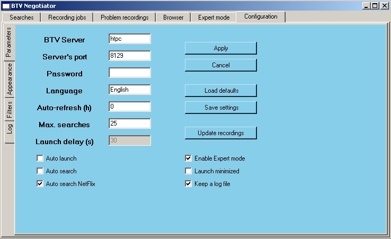Select the Browser tab
Screen dimensions: 391x239
tap(173, 17)
